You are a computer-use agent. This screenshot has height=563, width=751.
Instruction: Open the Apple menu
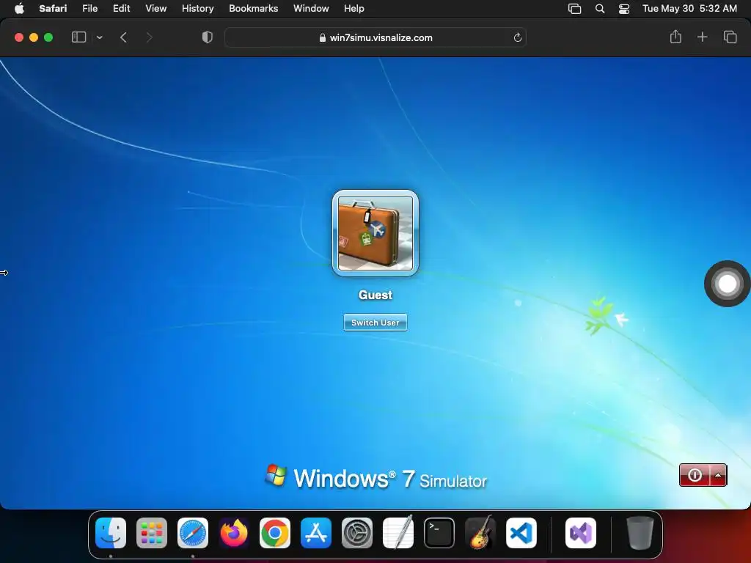[x=19, y=9]
